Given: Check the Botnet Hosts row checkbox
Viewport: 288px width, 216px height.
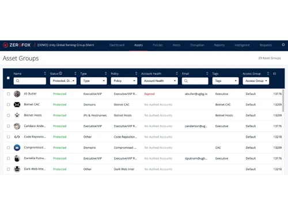Looking at the screenshot, I should pos(9,115).
